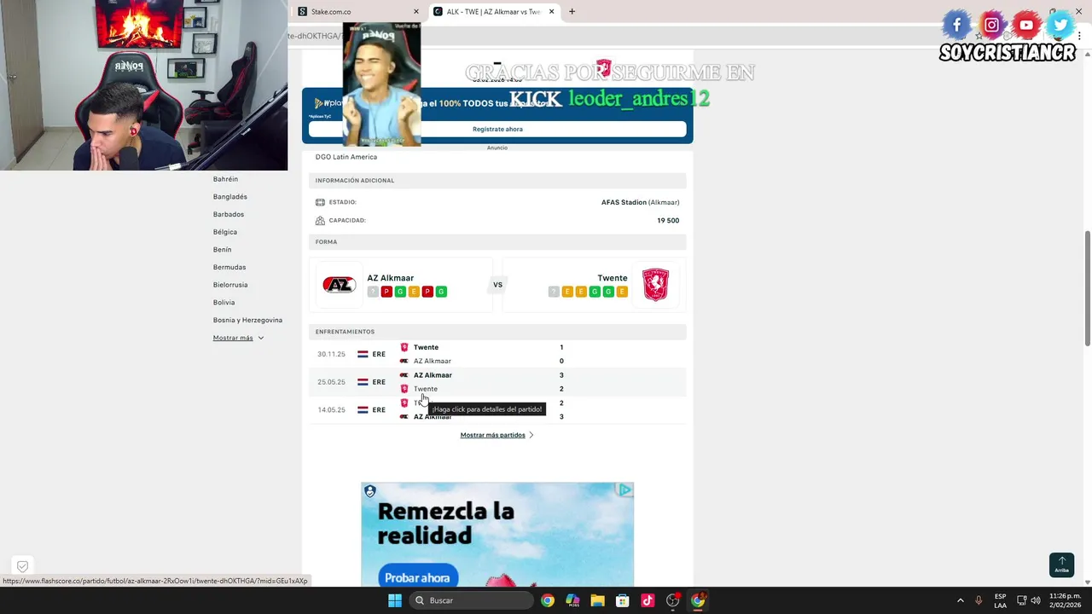Open Bangladés in the country list
This screenshot has height=614, width=1092.
230,197
